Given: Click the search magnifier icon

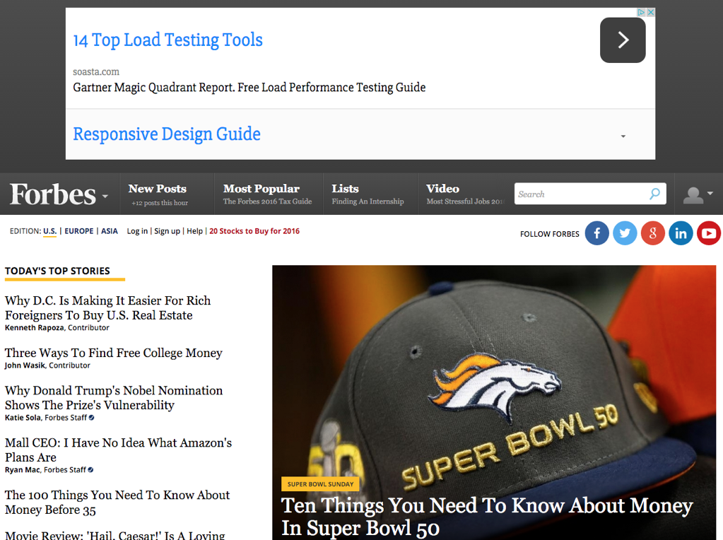Looking at the screenshot, I should [654, 194].
